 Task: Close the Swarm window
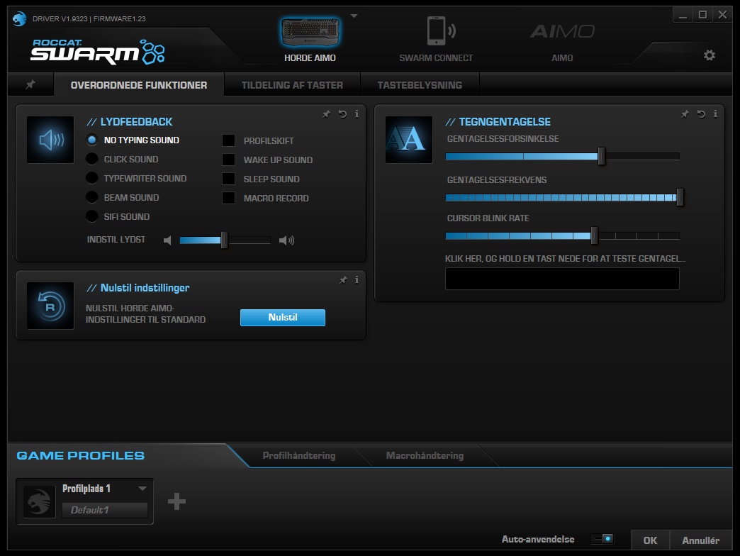point(722,15)
